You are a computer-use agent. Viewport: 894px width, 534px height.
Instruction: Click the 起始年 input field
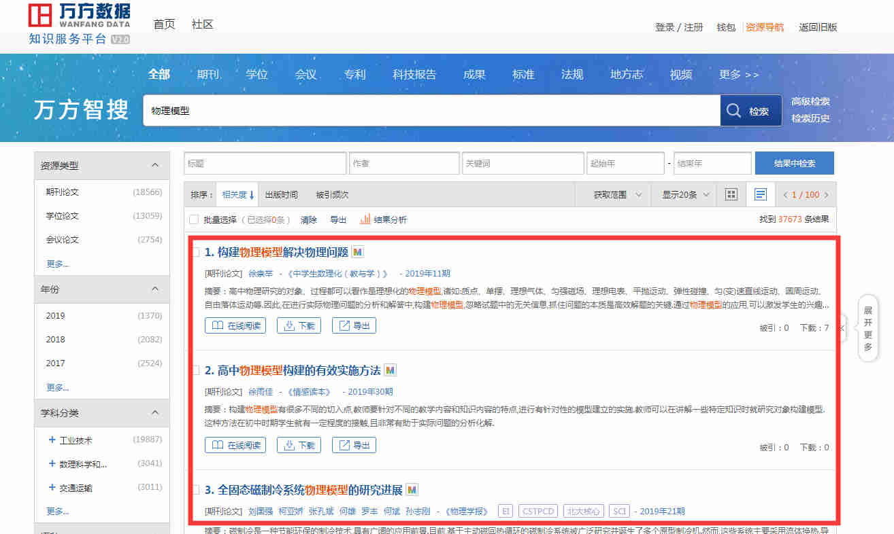pyautogui.click(x=625, y=163)
